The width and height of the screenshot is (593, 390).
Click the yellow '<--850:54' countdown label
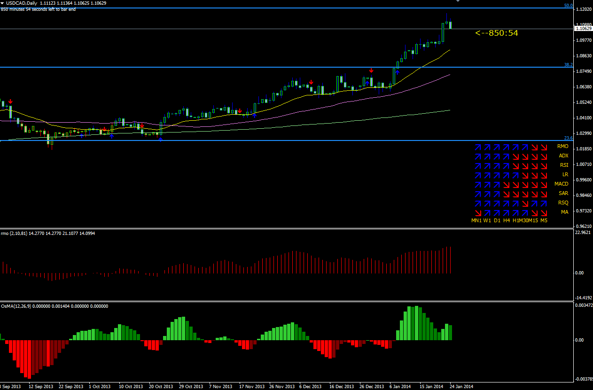[x=496, y=33]
